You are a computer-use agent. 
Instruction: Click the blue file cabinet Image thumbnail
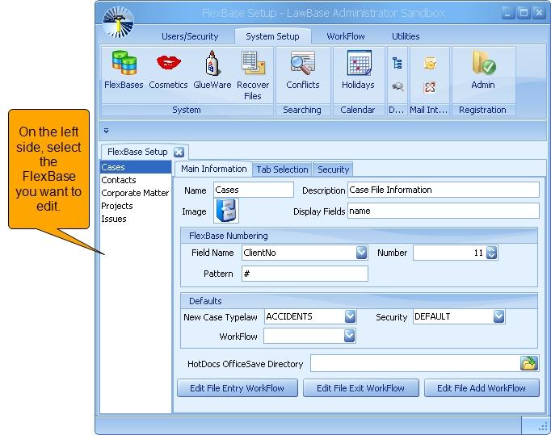click(226, 211)
